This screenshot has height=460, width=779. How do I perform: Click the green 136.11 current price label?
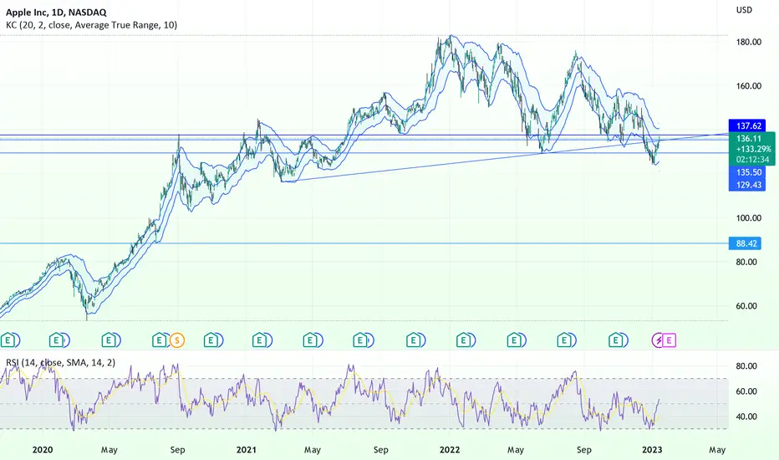click(749, 139)
